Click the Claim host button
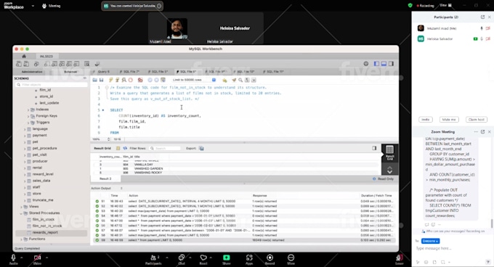 (477, 120)
